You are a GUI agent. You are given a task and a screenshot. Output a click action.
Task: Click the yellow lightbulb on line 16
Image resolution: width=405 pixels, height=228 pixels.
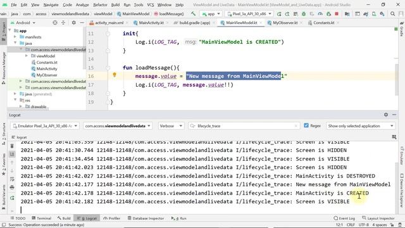pyautogui.click(x=115, y=75)
